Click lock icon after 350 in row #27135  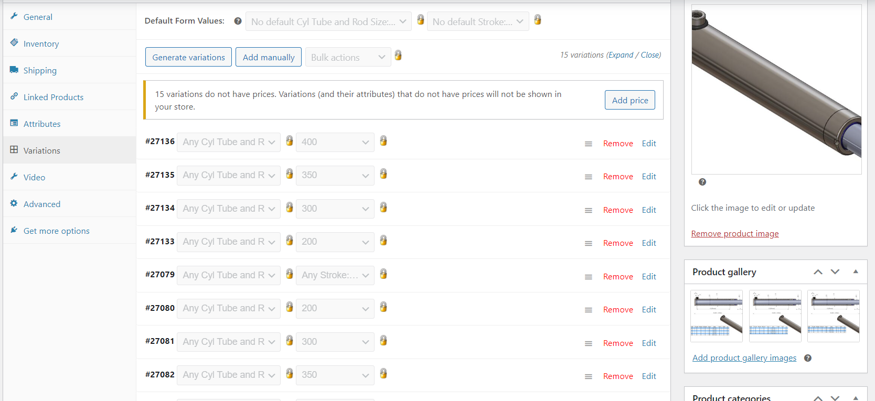coord(383,174)
